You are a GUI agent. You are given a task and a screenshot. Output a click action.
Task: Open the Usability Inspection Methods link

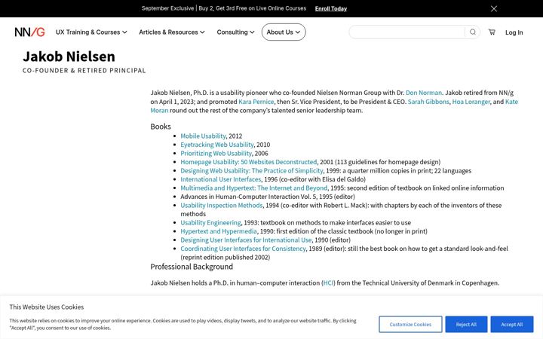pyautogui.click(x=222, y=205)
